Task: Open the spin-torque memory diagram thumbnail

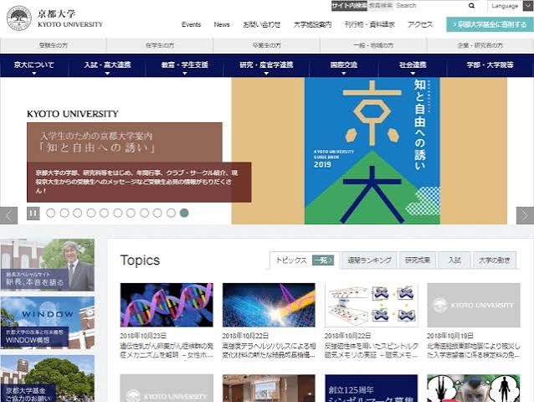Action: (x=372, y=305)
